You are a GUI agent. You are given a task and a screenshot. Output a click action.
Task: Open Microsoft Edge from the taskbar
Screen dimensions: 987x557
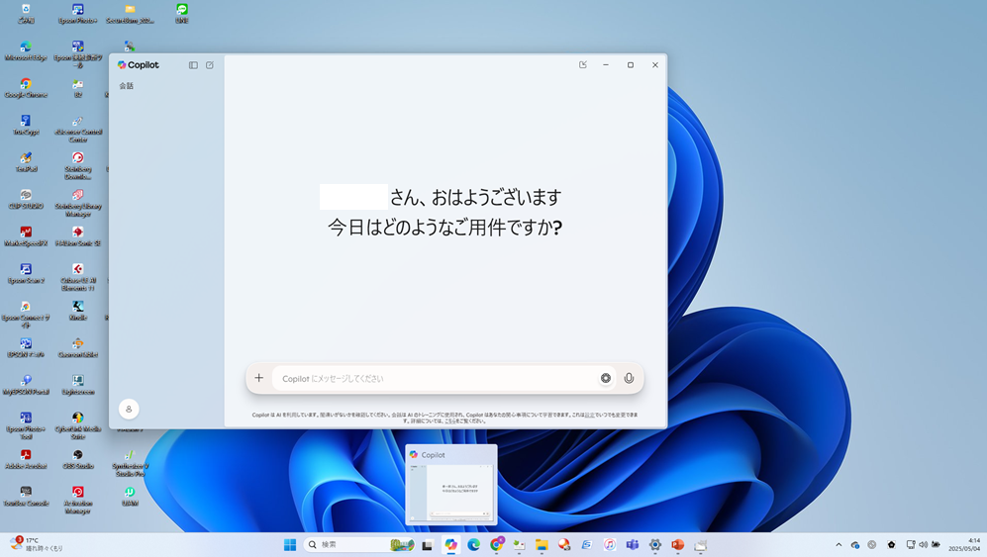474,545
